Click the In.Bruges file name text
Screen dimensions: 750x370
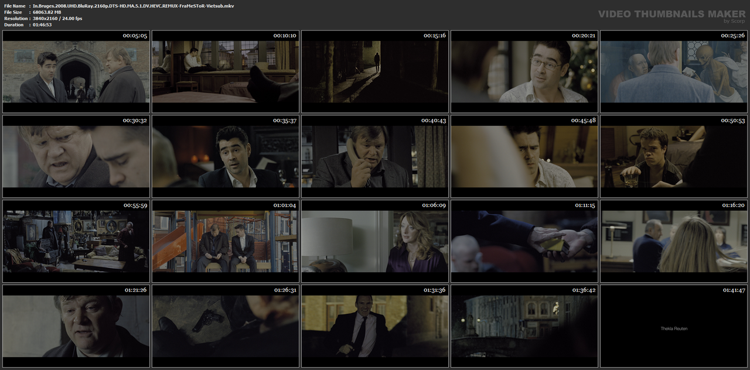[x=133, y=5]
